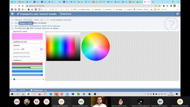This screenshot has height=107, width=190.
Task: Open the 'редакторы' bookmarks folder
Action: [x=97, y=9]
